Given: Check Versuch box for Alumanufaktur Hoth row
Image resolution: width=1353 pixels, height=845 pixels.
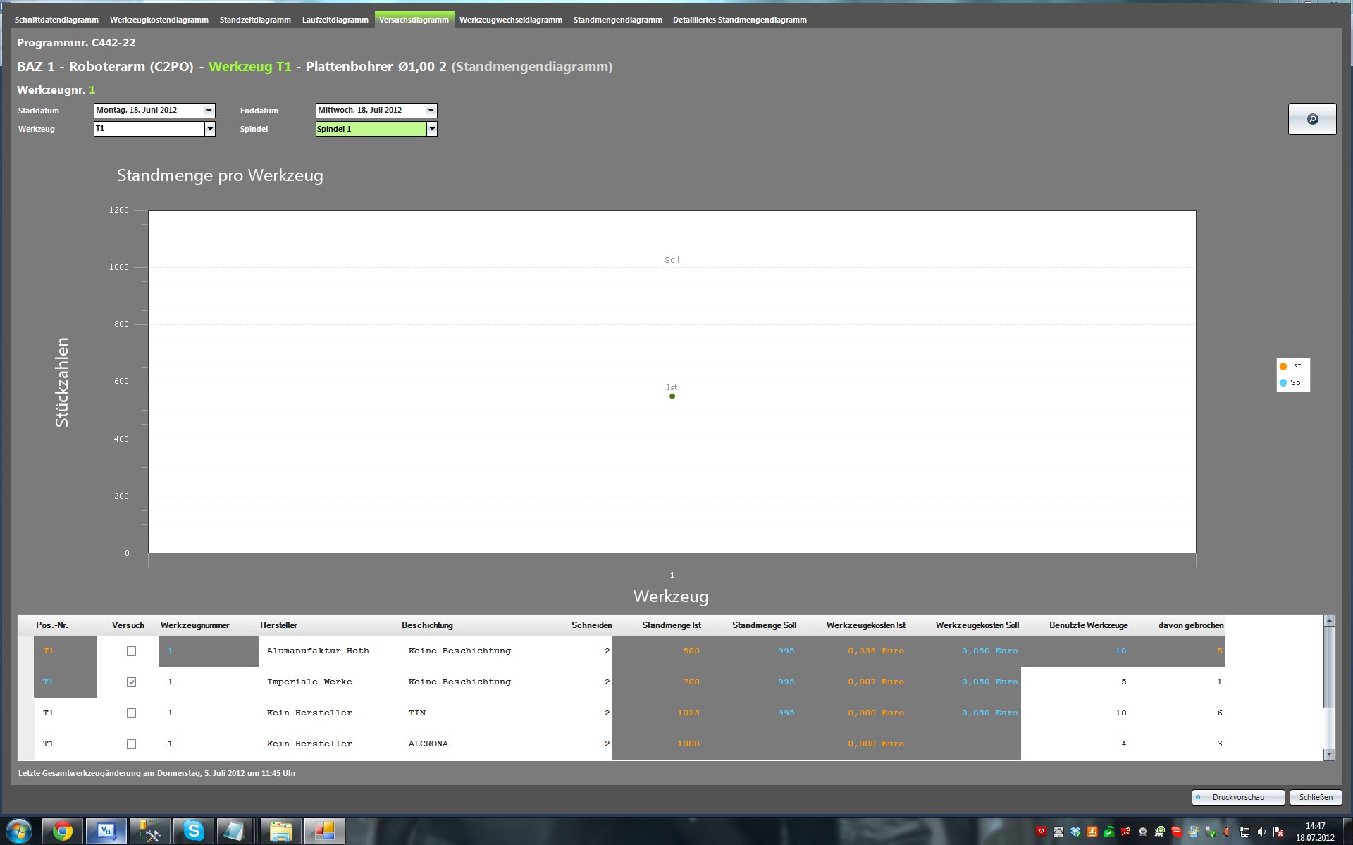Looking at the screenshot, I should 131,651.
